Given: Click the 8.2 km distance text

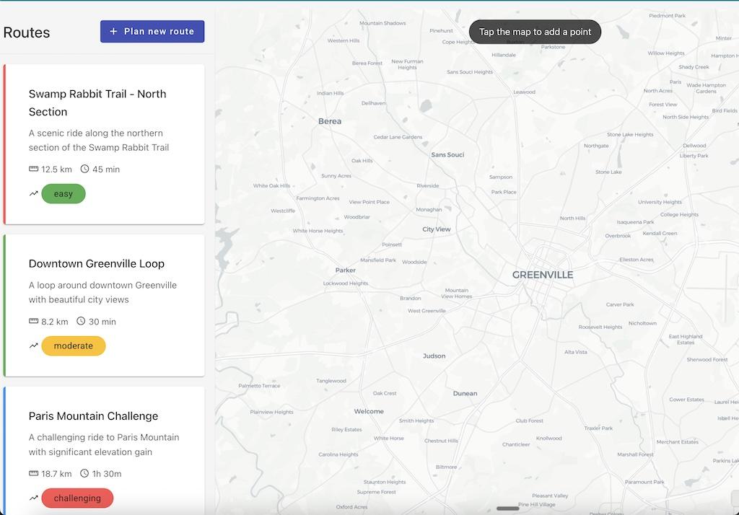Looking at the screenshot, I should click(55, 322).
